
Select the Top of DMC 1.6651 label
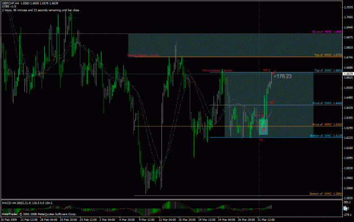click(x=328, y=70)
